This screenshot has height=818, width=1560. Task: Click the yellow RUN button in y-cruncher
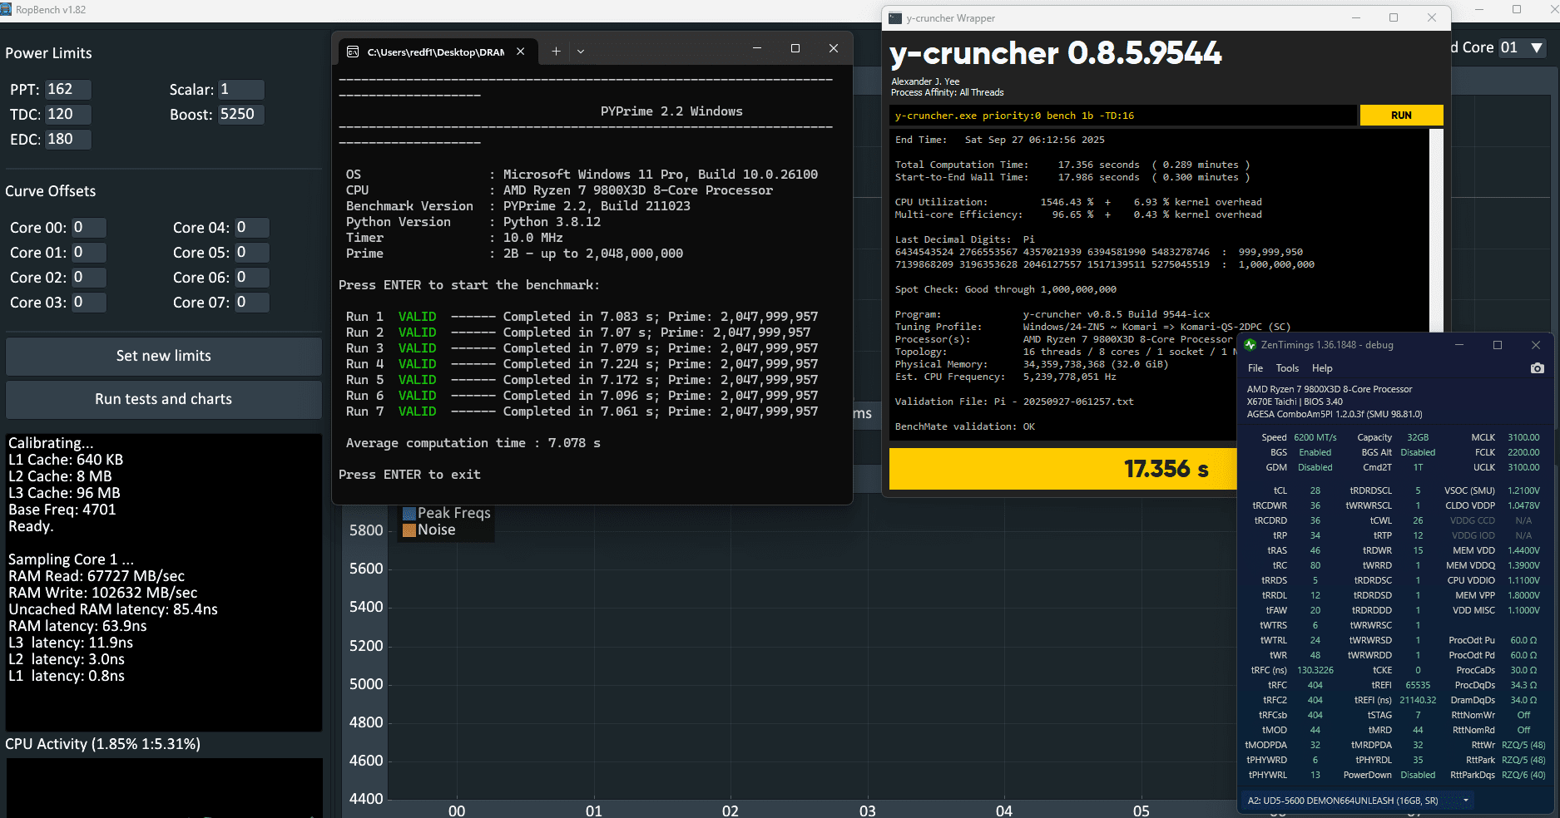(1401, 116)
